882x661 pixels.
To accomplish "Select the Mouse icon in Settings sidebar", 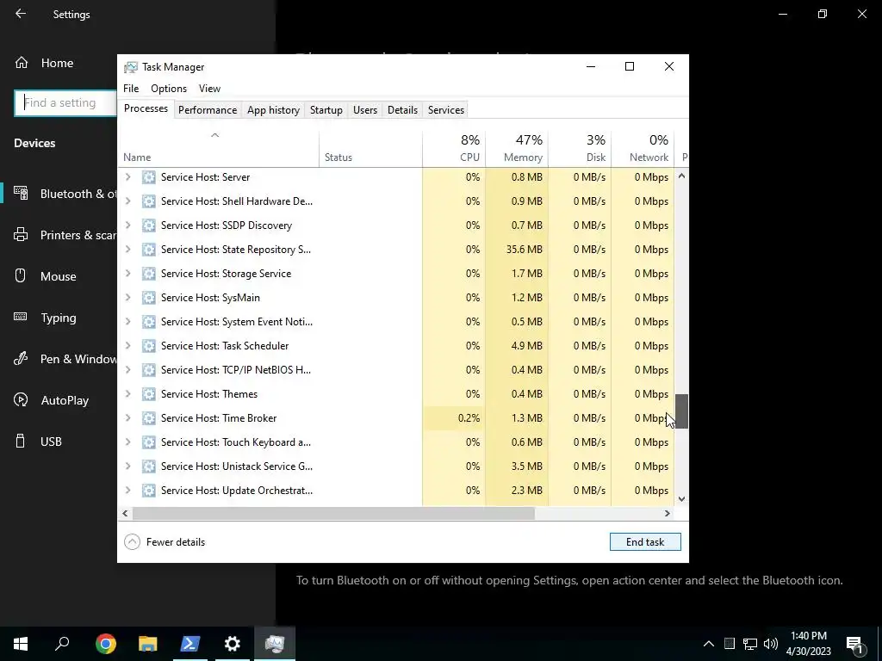I will point(21,276).
